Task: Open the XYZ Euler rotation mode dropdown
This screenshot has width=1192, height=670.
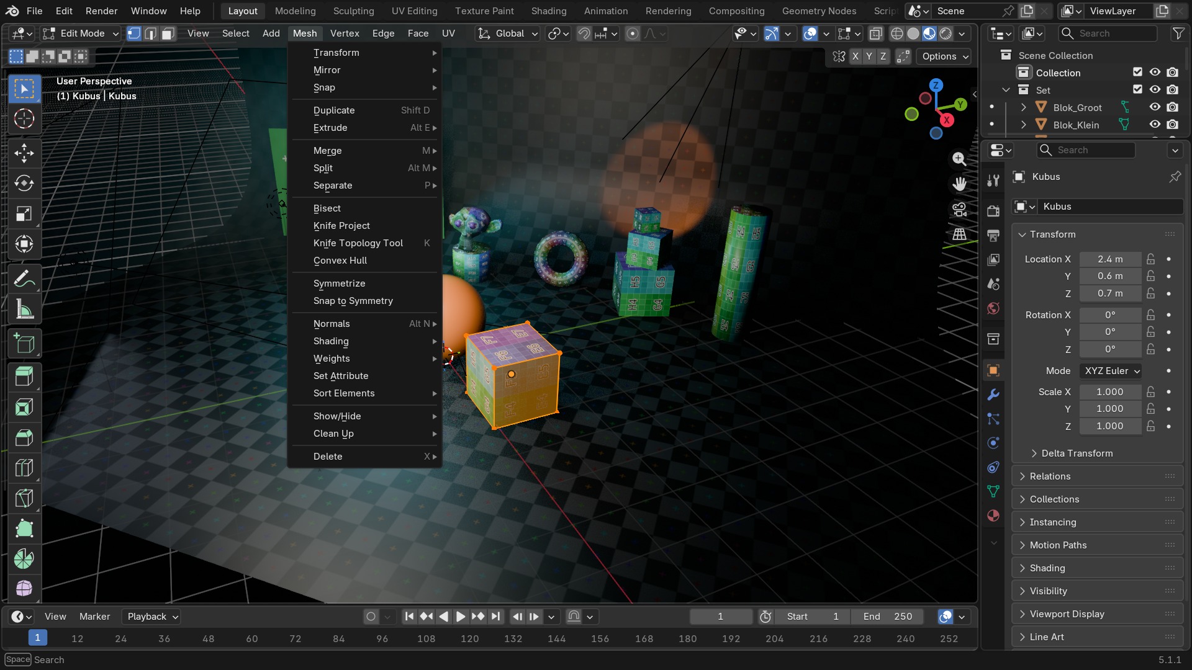Action: click(x=1111, y=371)
